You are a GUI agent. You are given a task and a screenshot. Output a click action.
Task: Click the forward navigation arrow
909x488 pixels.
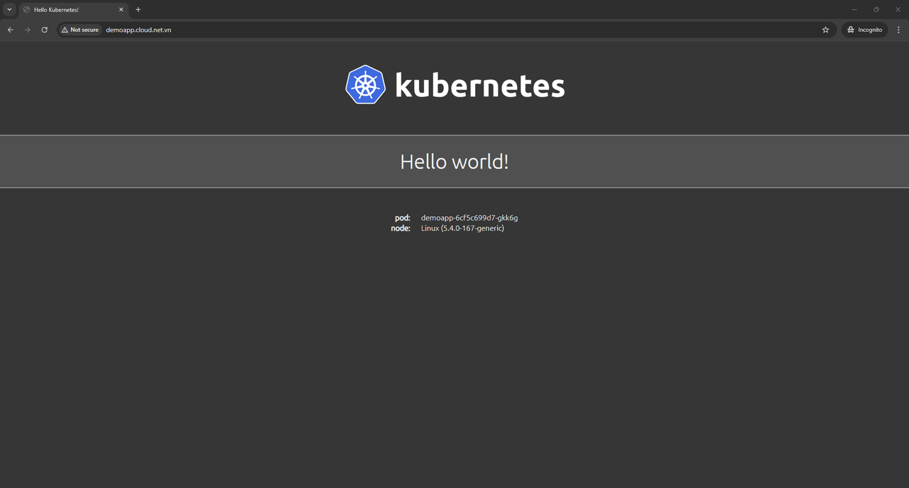(x=27, y=30)
